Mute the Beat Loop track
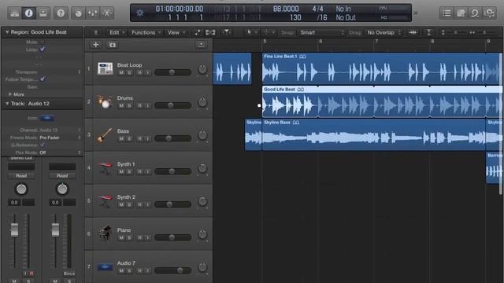Image resolution: width=504 pixels, height=283 pixels. pyautogui.click(x=121, y=73)
